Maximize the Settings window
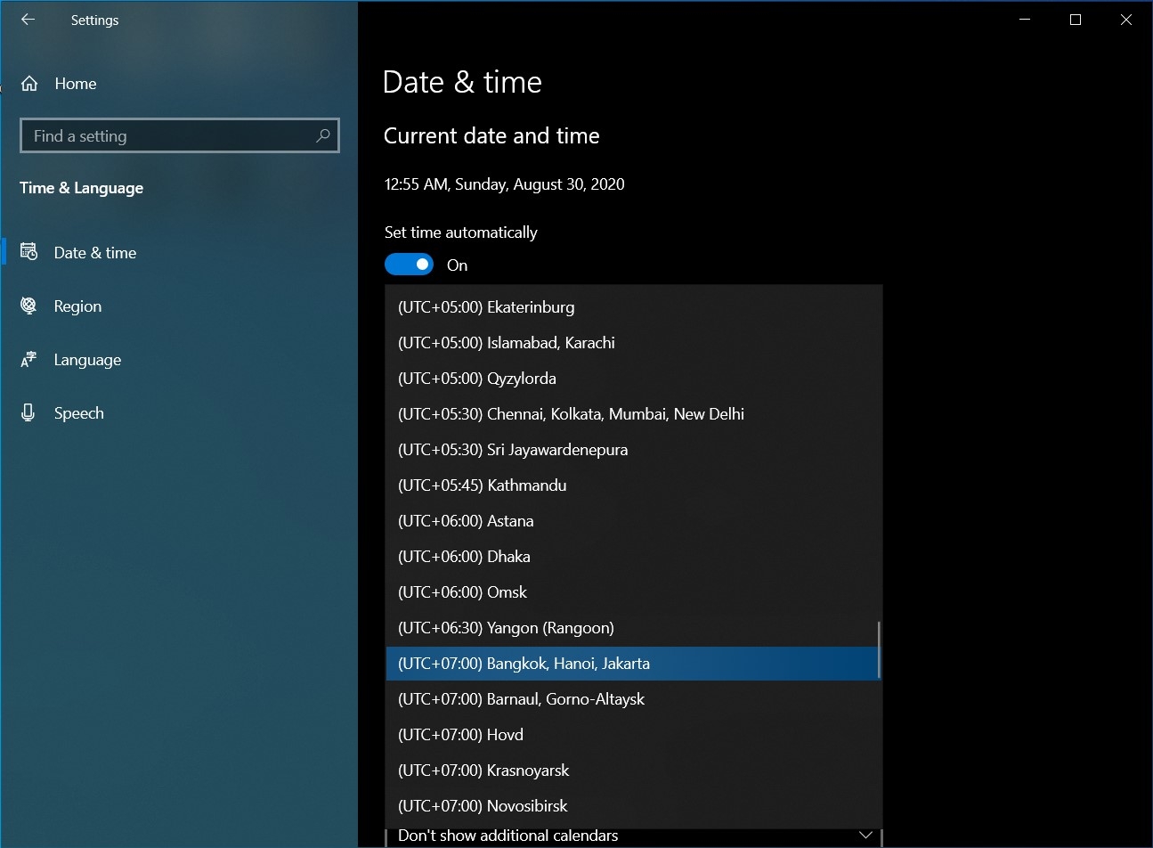 pyautogui.click(x=1076, y=20)
